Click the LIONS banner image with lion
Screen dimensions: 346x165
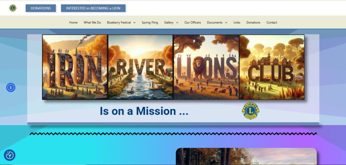206,67
